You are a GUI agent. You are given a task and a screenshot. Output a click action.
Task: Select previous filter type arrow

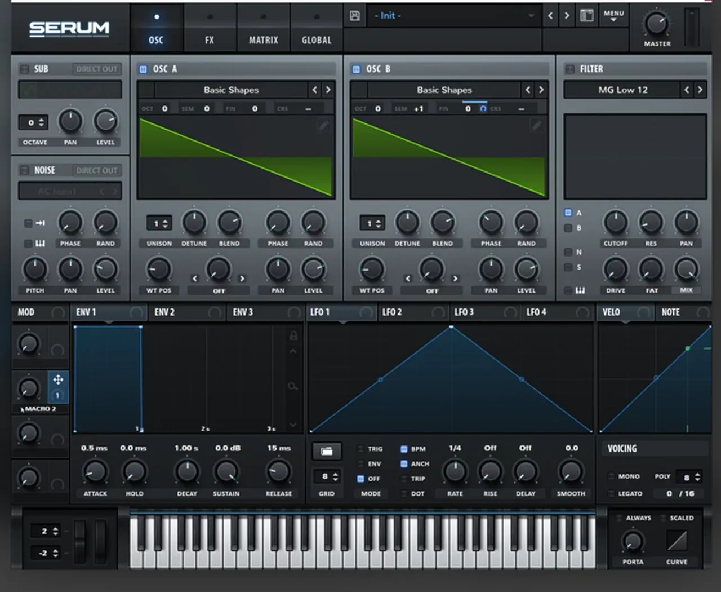tap(687, 90)
